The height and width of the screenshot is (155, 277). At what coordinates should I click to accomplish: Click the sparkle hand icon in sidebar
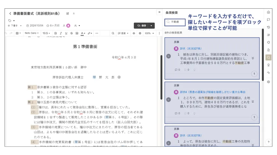268,35
